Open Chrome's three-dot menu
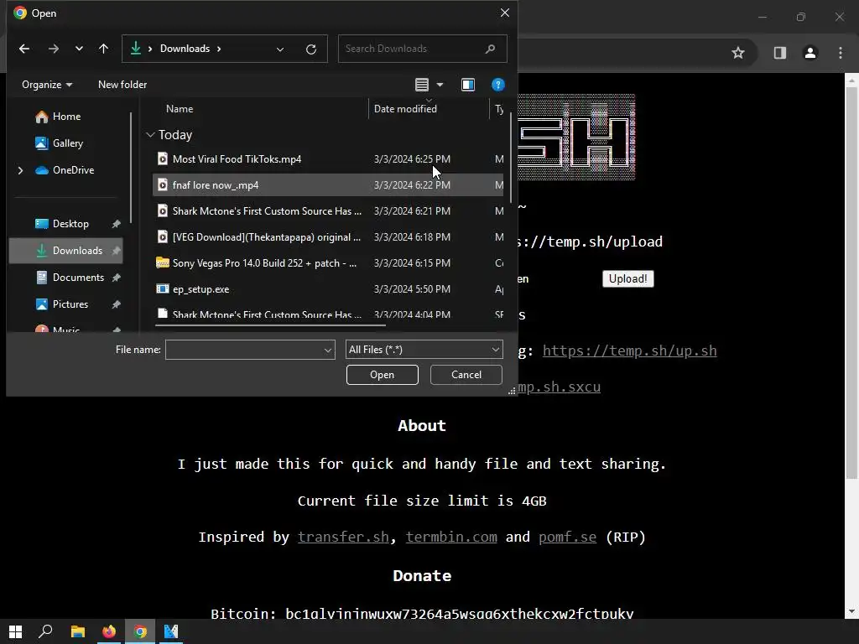859x644 pixels. [x=841, y=53]
